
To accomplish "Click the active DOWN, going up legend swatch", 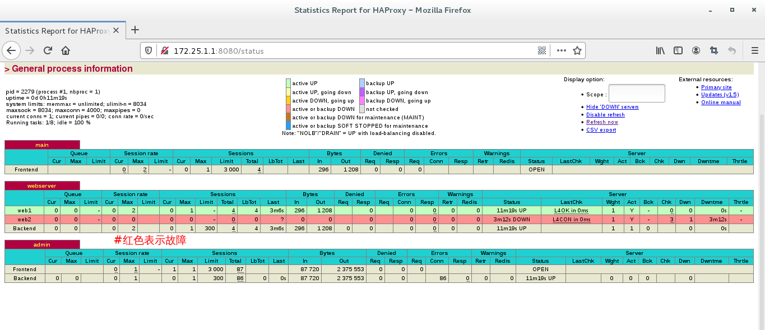I will click(x=288, y=100).
